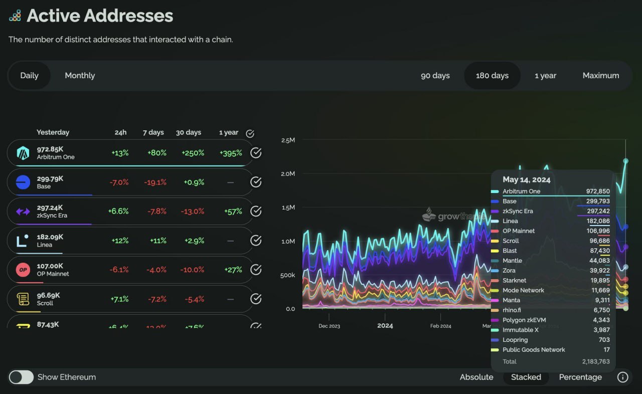Select the 1 year timeframe
This screenshot has width=642, height=394.
tap(545, 76)
